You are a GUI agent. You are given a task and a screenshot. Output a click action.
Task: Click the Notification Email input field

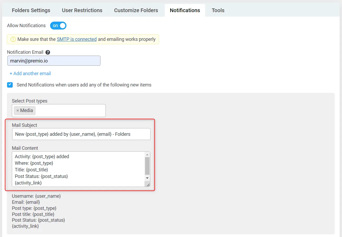[54, 61]
